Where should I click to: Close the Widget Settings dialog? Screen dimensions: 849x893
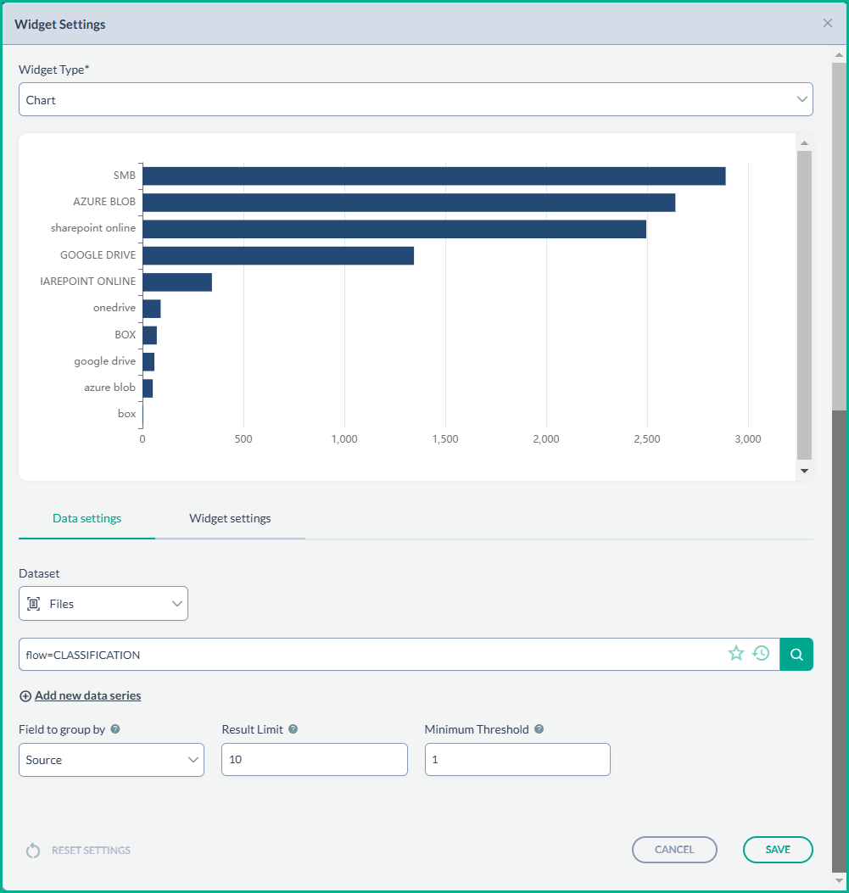828,23
